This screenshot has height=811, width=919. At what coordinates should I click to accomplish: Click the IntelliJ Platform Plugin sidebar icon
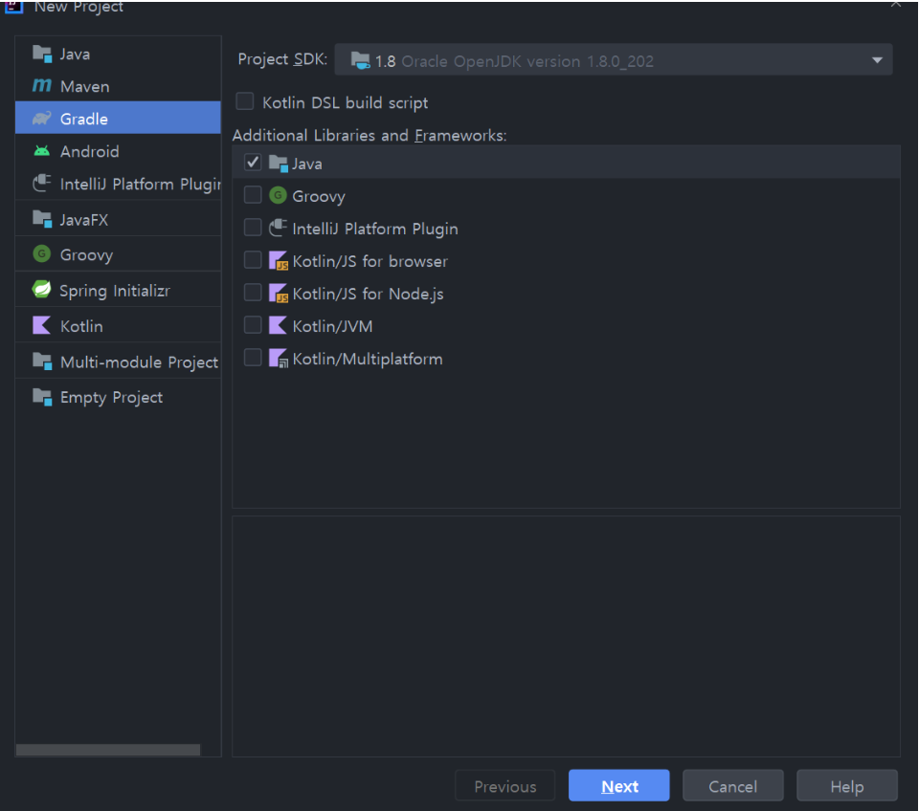tap(42, 184)
